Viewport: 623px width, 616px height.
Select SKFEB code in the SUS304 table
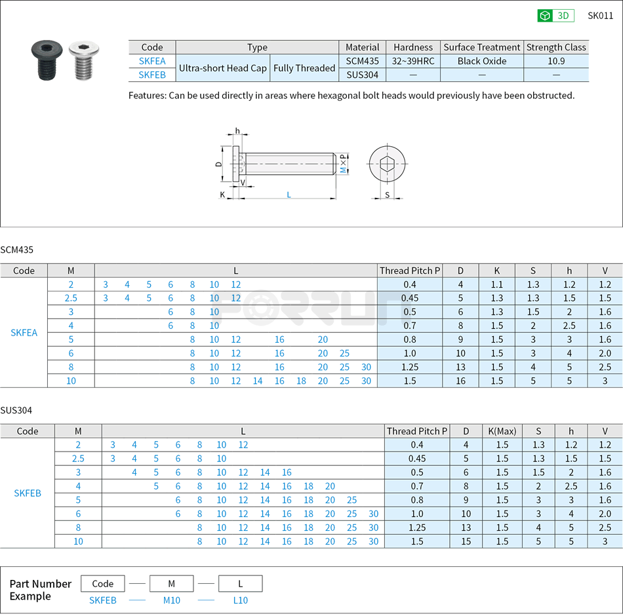[x=28, y=493]
